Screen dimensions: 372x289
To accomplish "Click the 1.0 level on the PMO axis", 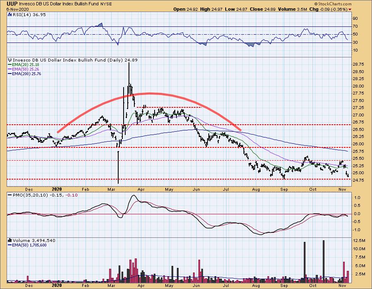I will (x=357, y=198).
